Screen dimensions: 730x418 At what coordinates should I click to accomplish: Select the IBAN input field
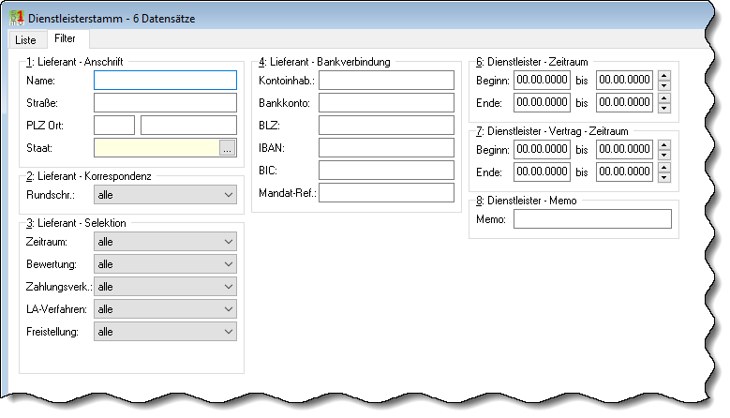tap(386, 147)
